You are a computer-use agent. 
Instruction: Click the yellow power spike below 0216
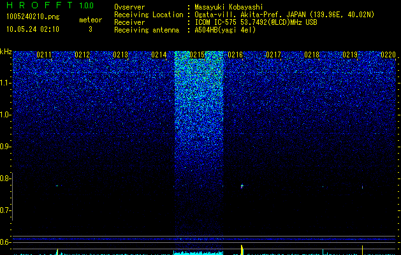point(242,250)
